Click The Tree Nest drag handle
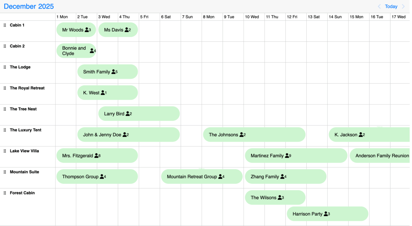This screenshot has height=226, width=412. pyautogui.click(x=5, y=109)
